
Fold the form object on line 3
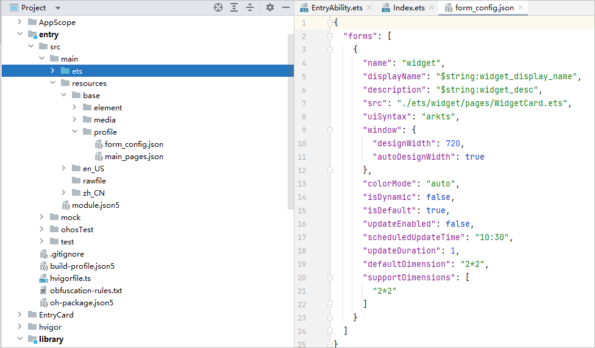330,50
